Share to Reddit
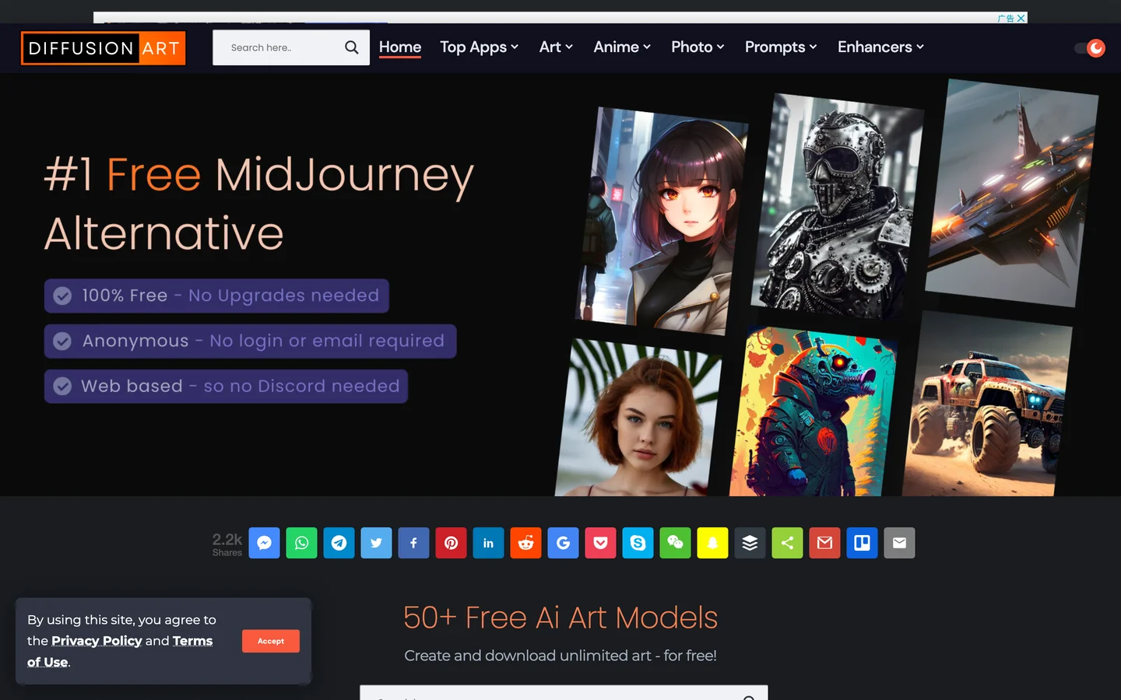This screenshot has height=700, width=1121. click(x=525, y=543)
